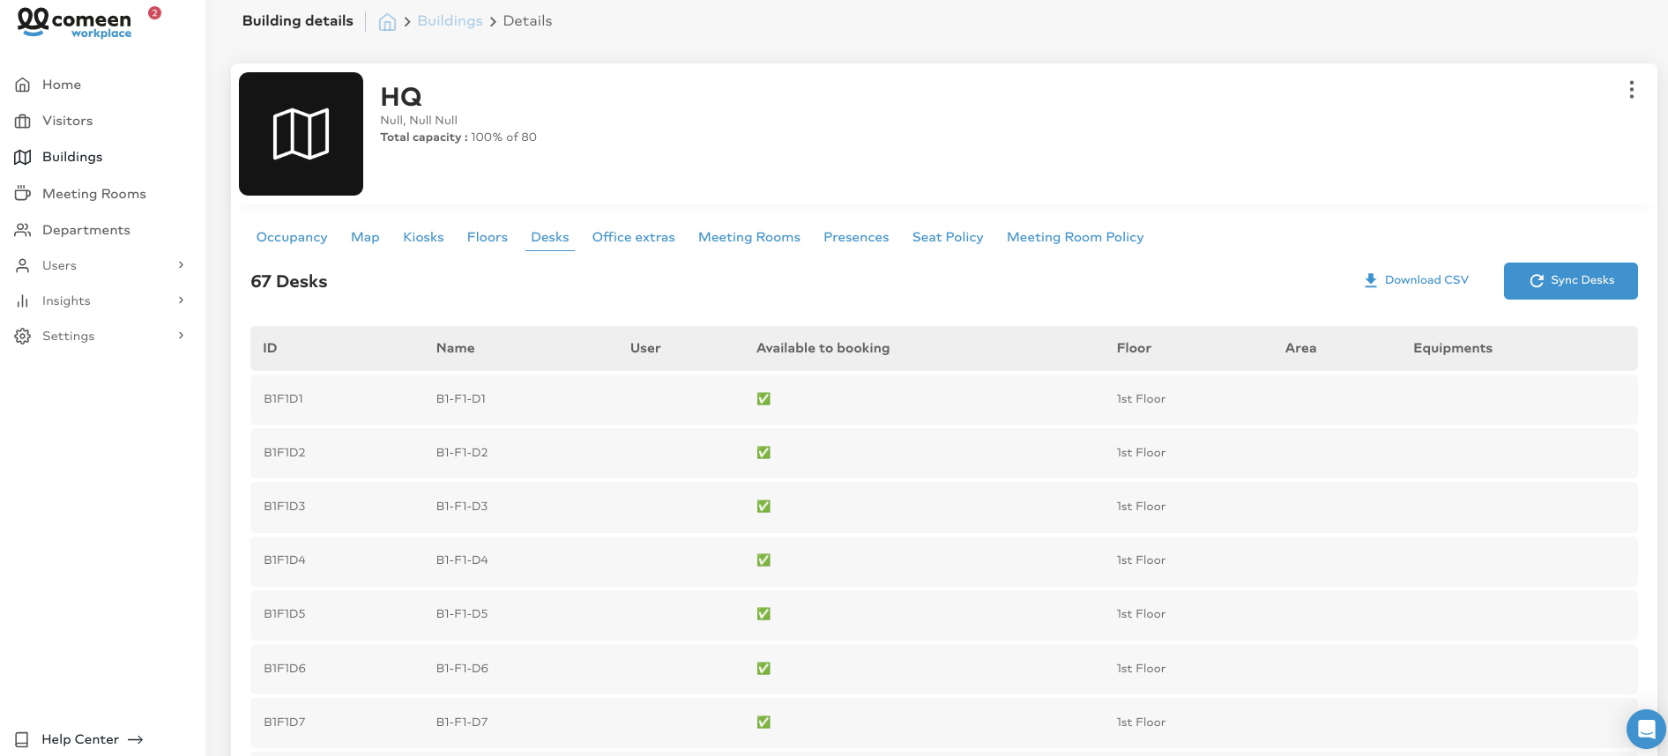Expand the Insights submenu chevron
Viewport: 1668px width, 756px height.
pos(182,300)
